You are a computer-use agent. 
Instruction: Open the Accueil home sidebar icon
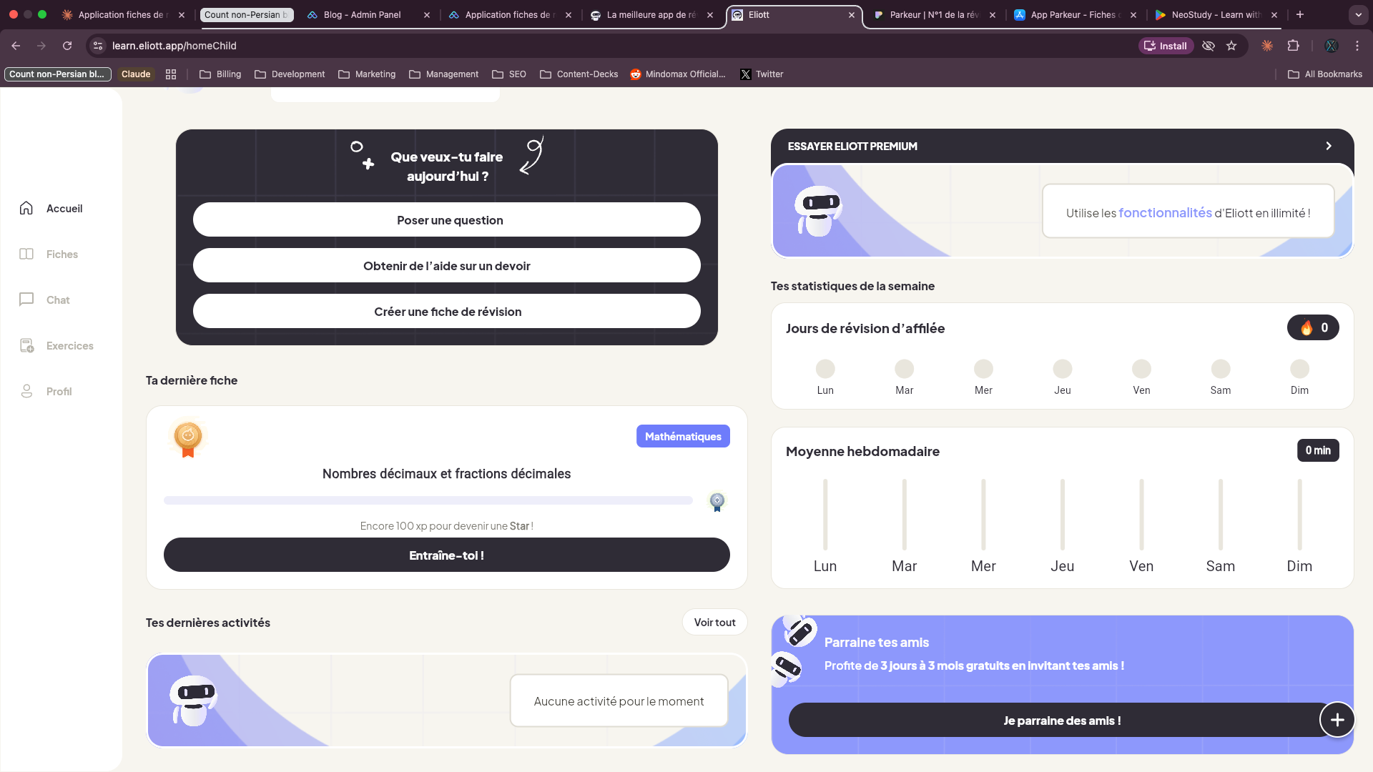(26, 208)
